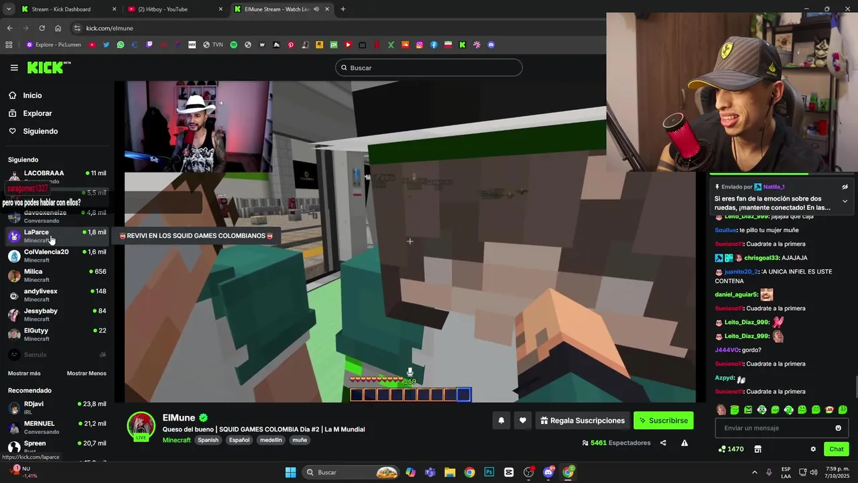Send message with Chat button
858x483 pixels.
pos(837,449)
